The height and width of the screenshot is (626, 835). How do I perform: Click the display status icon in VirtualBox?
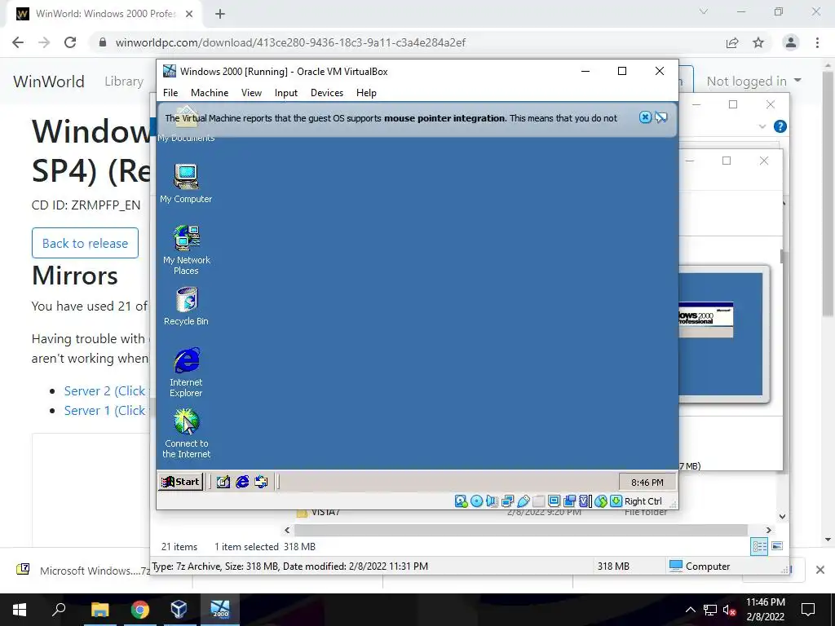554,501
